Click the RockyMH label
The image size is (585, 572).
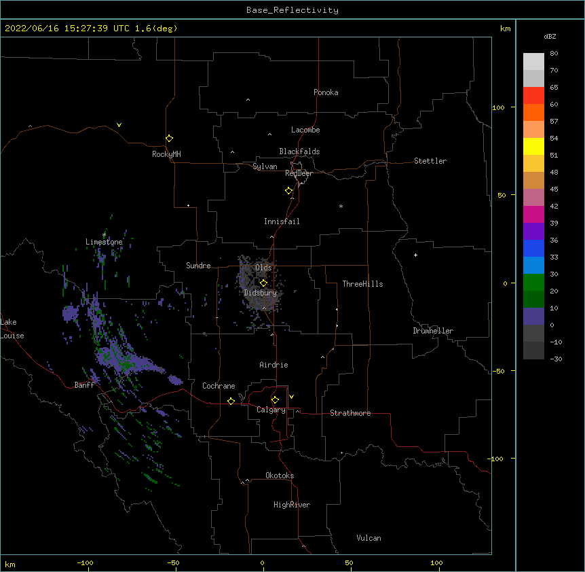pyautogui.click(x=166, y=154)
